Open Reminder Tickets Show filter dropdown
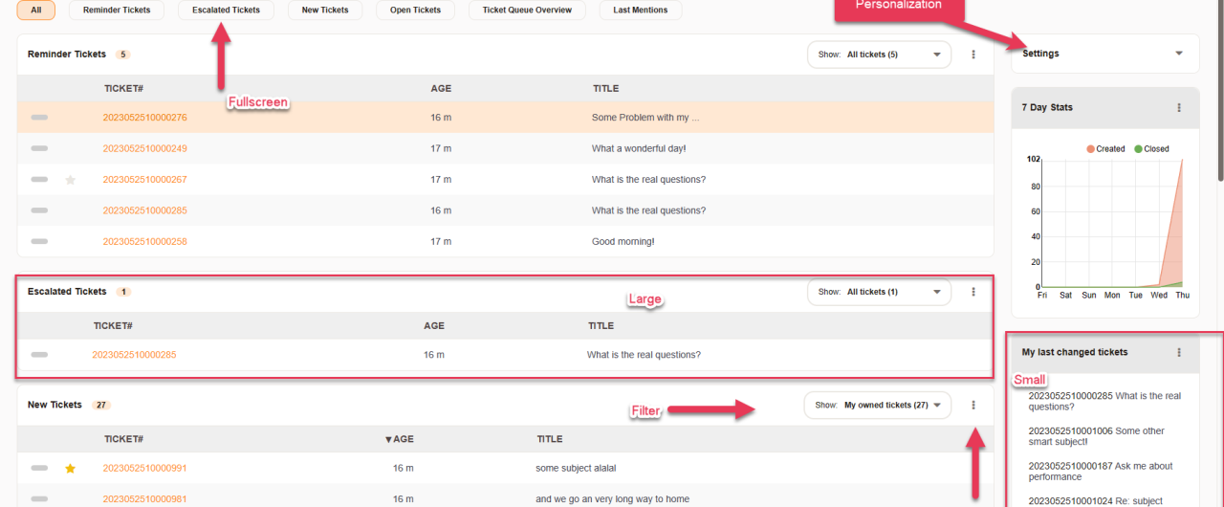This screenshot has height=507, width=1224. pyautogui.click(x=879, y=55)
